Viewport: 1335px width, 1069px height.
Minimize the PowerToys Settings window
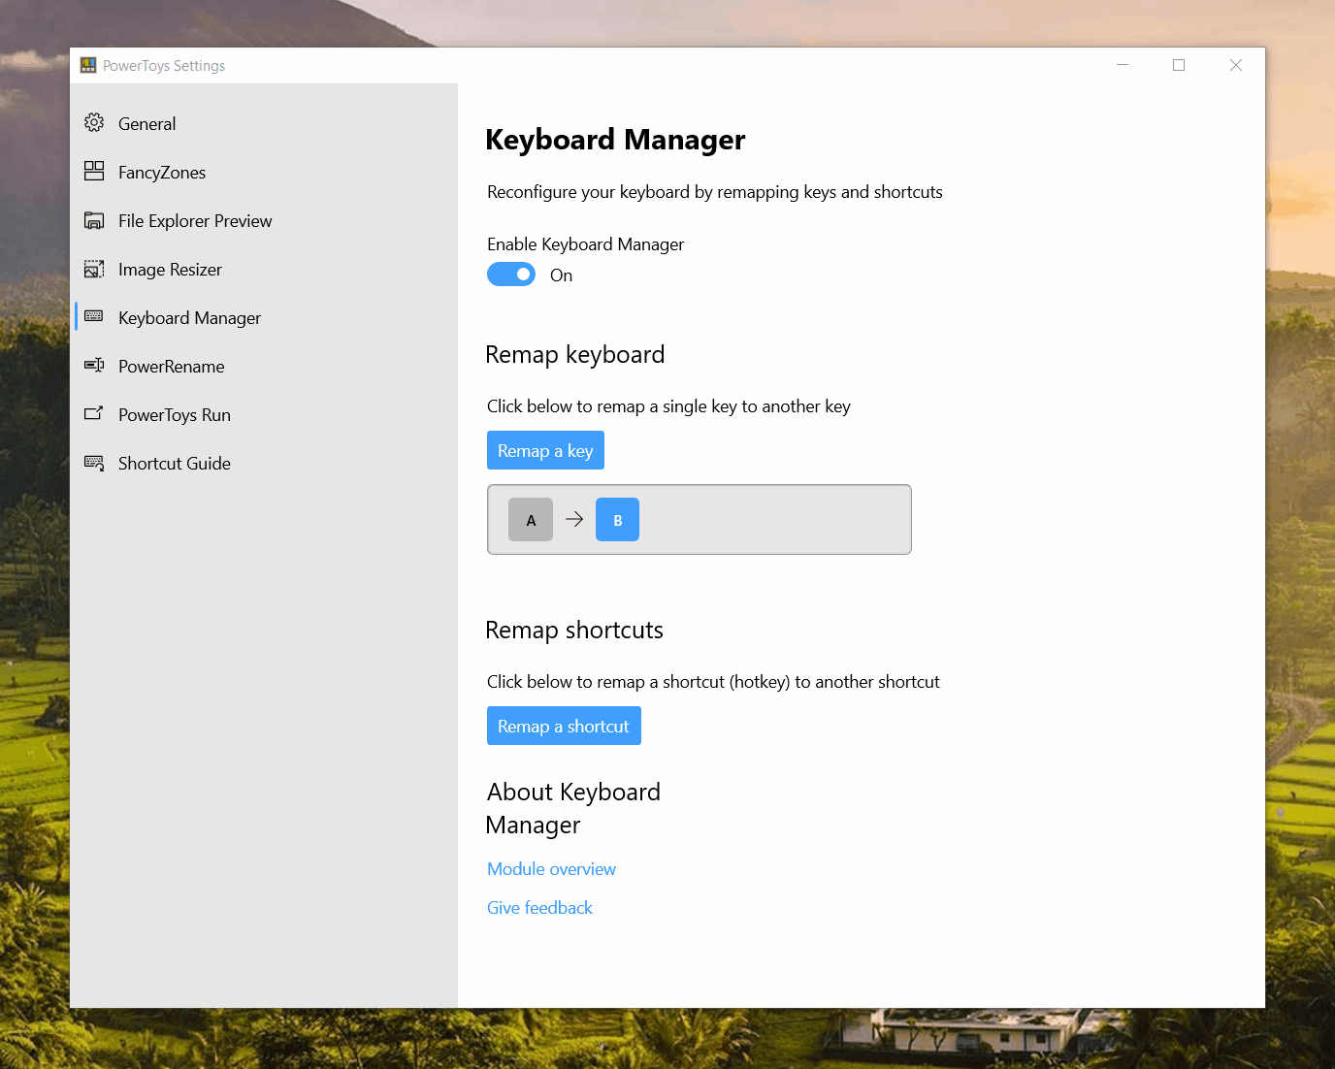coord(1123,65)
